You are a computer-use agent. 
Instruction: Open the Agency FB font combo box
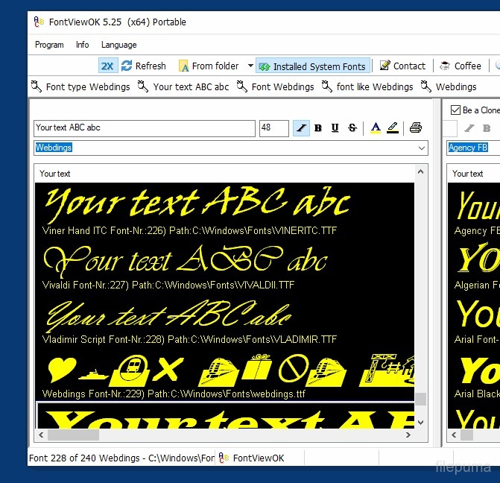pos(473,148)
